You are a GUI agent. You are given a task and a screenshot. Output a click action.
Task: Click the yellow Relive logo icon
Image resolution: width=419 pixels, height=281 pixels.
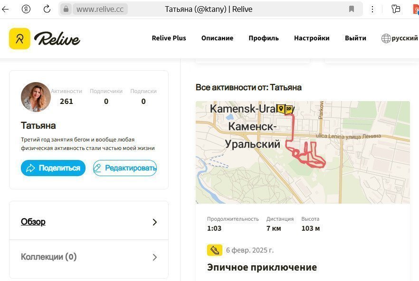pyautogui.click(x=19, y=39)
